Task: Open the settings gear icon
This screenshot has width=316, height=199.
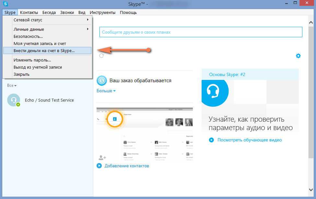Action: [x=298, y=56]
